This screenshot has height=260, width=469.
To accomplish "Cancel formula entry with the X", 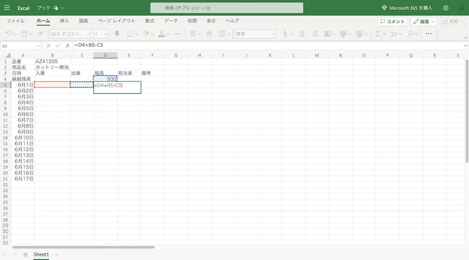I will (x=49, y=46).
